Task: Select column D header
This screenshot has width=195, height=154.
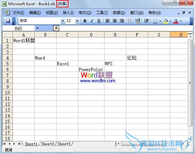Action: click(x=91, y=35)
